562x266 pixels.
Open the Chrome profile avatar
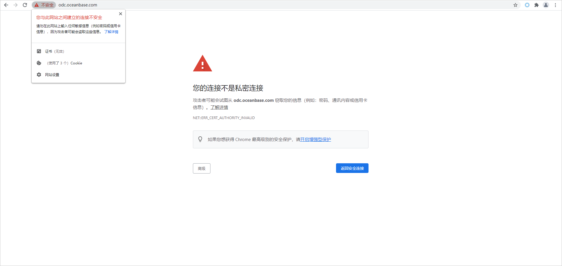tap(546, 5)
